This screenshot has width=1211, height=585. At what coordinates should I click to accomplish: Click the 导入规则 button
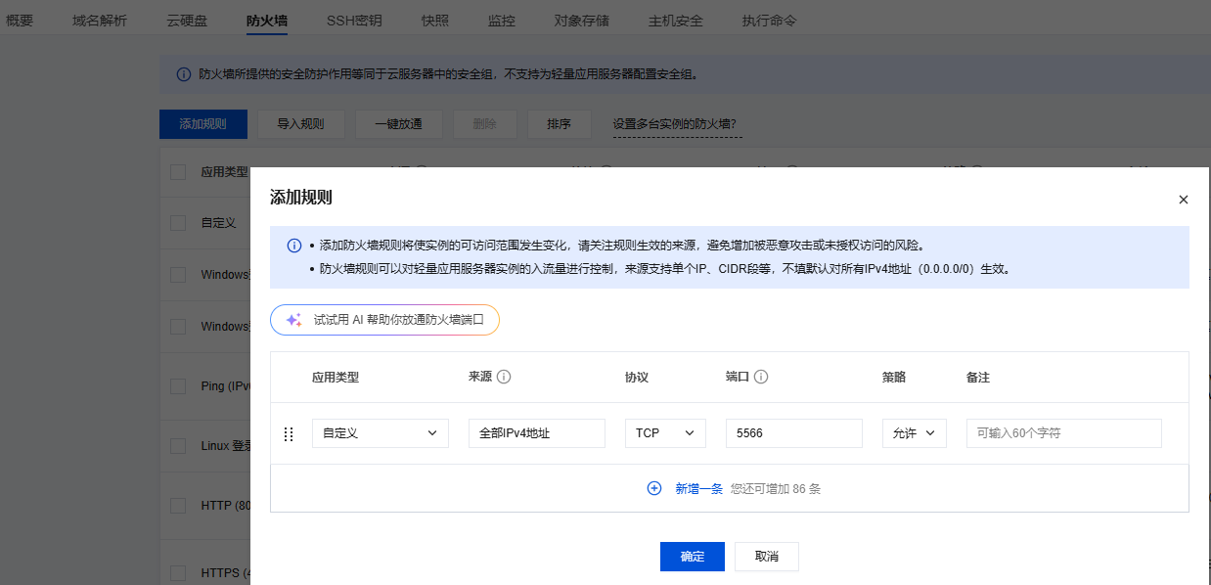coord(300,124)
